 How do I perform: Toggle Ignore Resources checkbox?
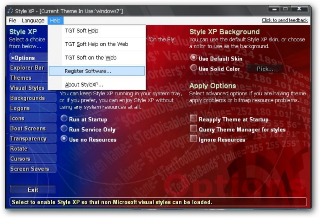coord(193,138)
